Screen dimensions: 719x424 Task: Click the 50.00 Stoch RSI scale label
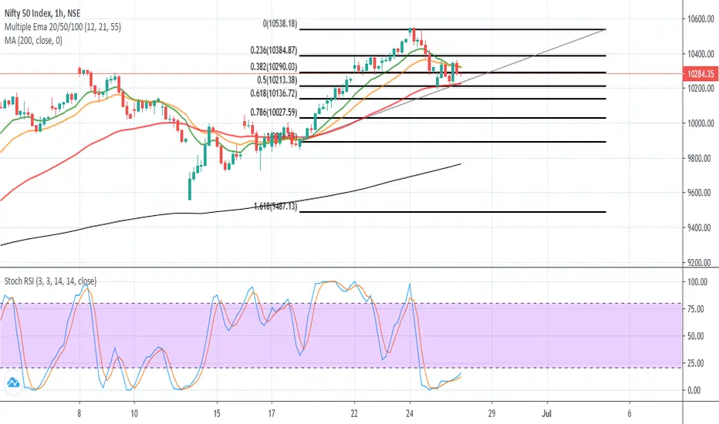pos(696,336)
